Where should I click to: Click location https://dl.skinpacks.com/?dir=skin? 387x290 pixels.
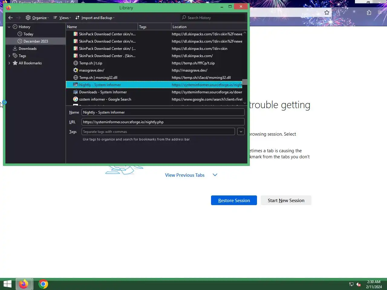(200, 49)
